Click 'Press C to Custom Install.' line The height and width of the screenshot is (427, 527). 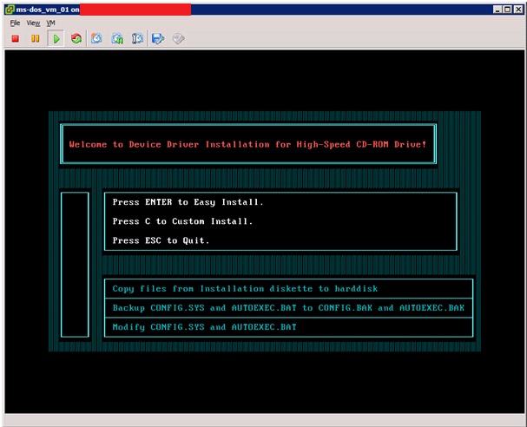point(182,221)
